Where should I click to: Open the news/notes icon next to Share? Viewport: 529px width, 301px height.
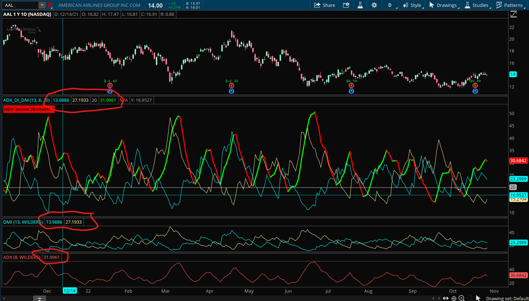click(x=346, y=5)
